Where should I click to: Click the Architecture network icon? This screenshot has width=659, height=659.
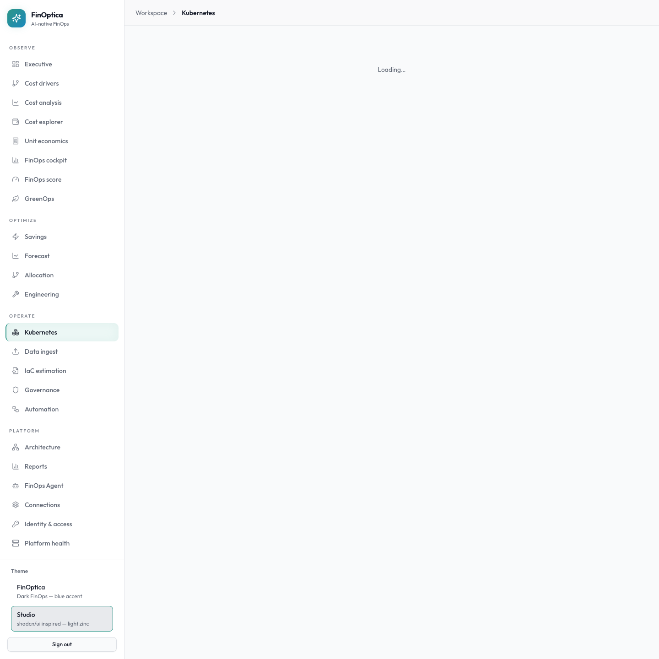(16, 447)
